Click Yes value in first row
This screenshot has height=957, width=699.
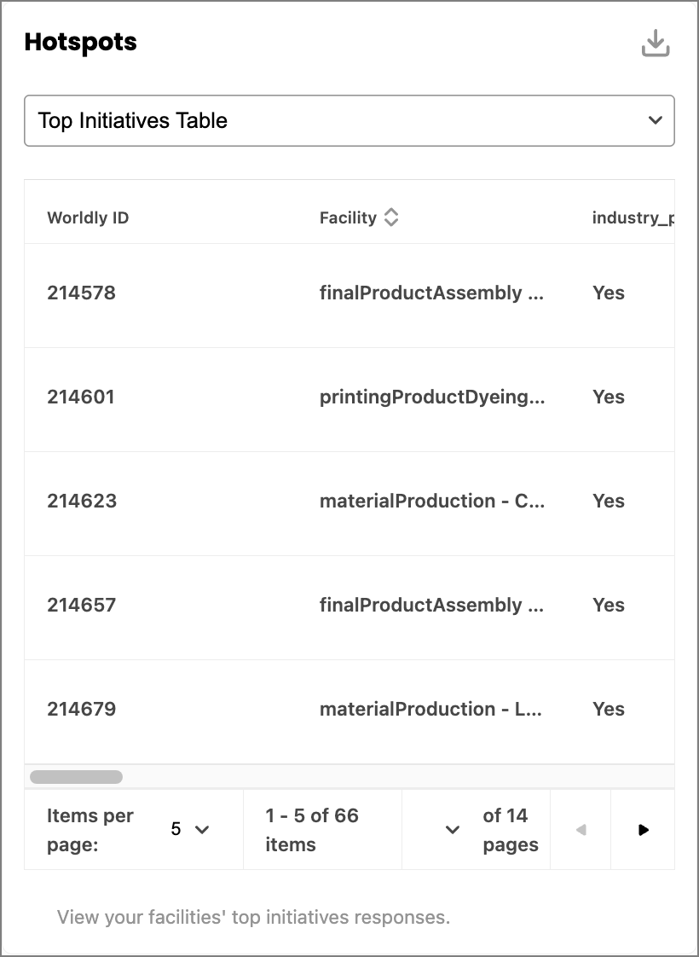click(x=608, y=293)
